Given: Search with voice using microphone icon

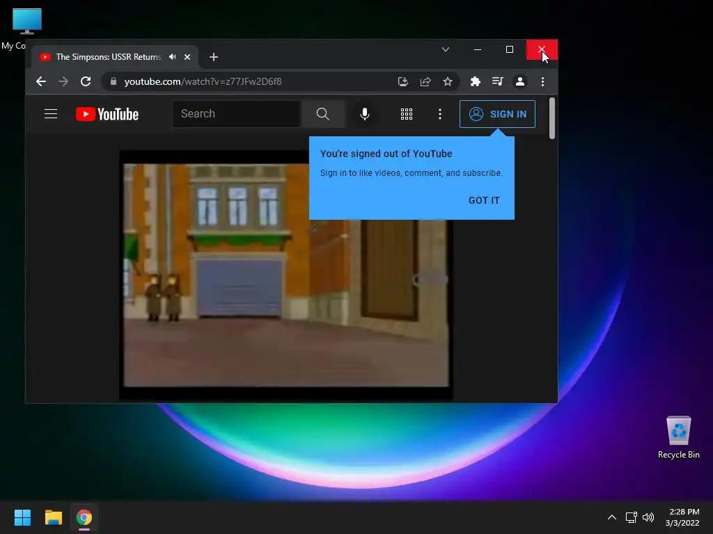Looking at the screenshot, I should click(x=365, y=114).
